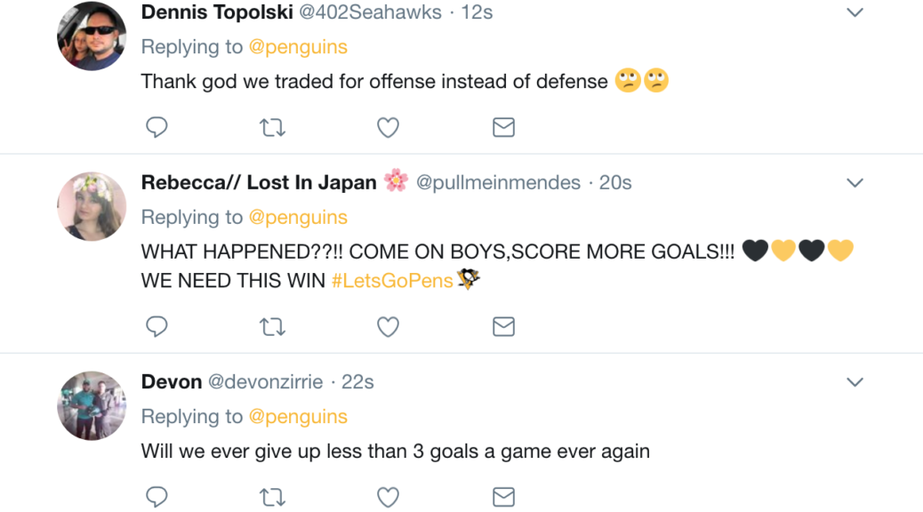This screenshot has width=923, height=512.
Task: Click Rebecca's profile avatar
Action: (x=92, y=206)
